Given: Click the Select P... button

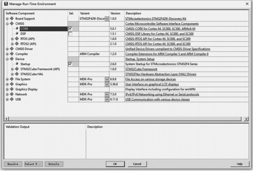Looking at the screenshot, I should 33,164.
